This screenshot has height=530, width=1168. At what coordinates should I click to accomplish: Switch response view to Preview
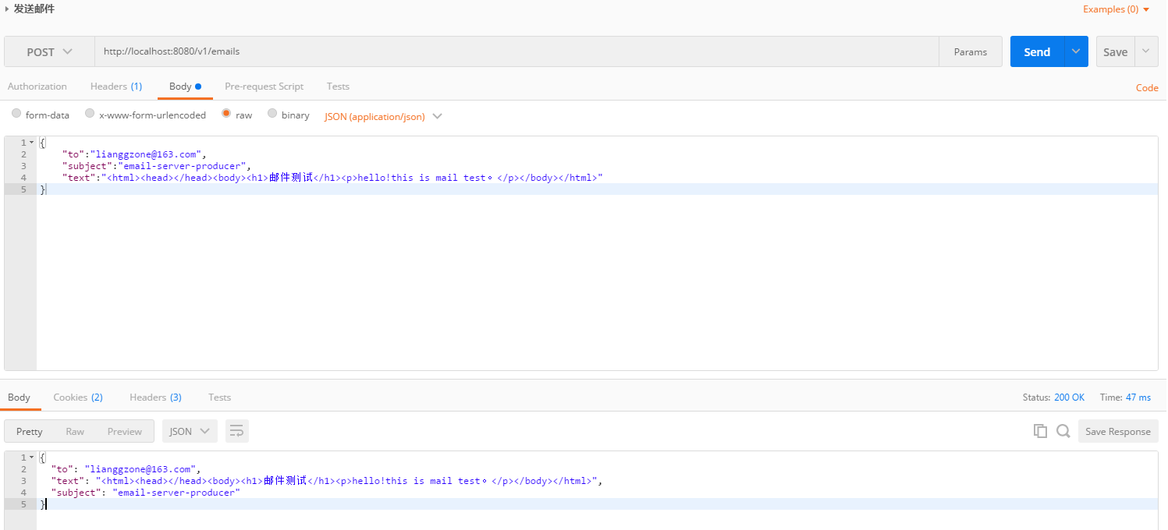[125, 431]
